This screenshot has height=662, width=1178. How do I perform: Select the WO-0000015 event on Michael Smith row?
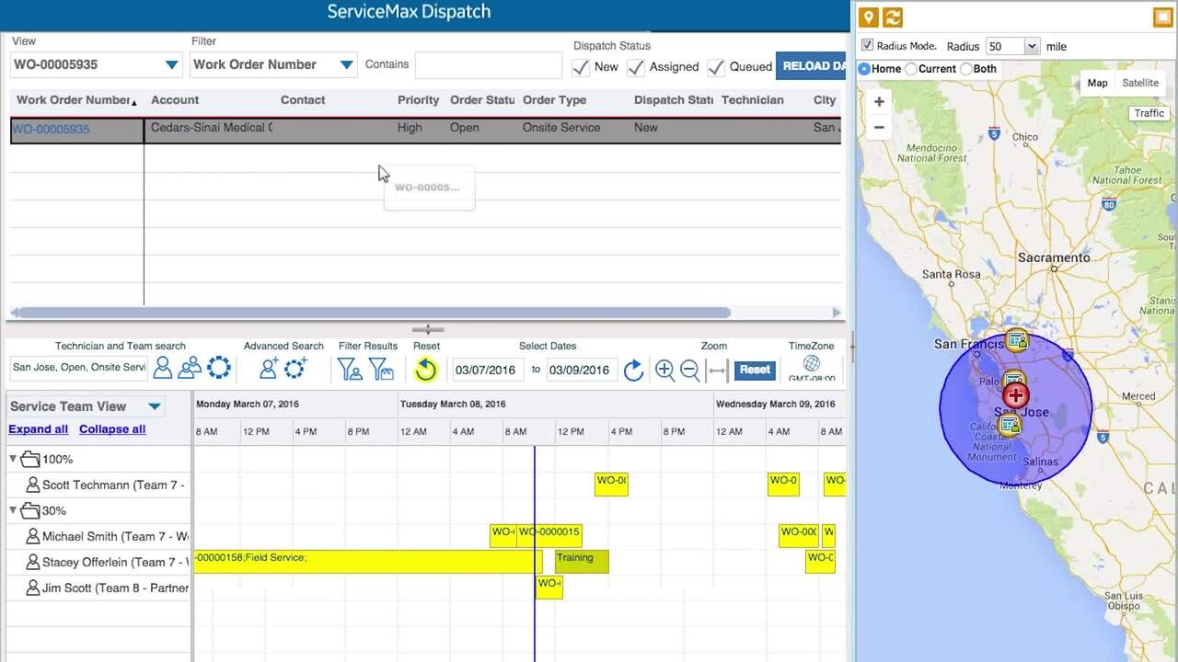click(x=549, y=535)
